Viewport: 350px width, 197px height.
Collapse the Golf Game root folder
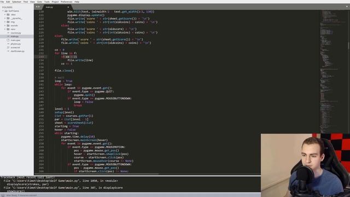click(x=3, y=11)
